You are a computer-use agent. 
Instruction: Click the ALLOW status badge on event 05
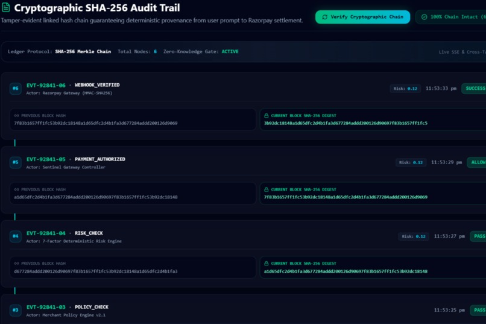click(477, 162)
